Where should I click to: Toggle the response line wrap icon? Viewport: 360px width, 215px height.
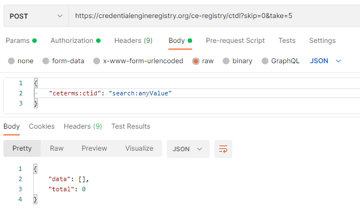223,149
